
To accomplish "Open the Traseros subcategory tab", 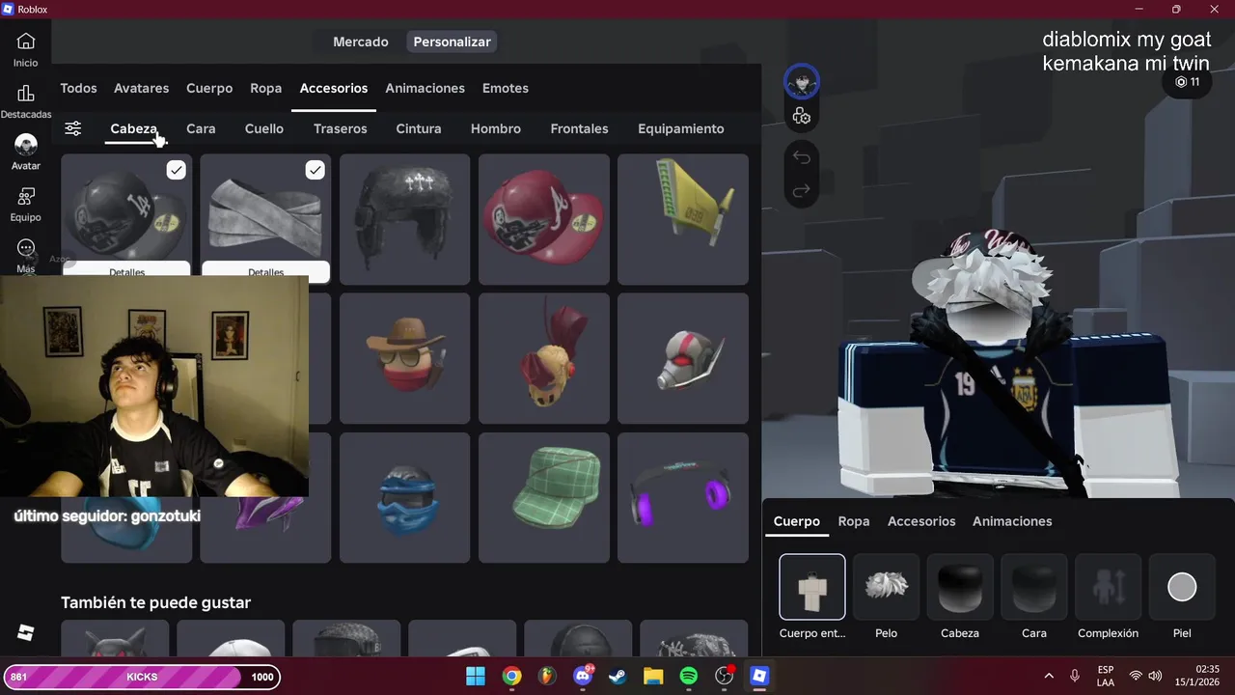I will pos(341,128).
